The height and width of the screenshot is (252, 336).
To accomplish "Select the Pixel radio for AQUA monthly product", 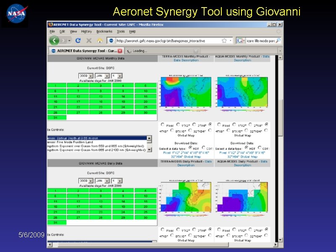I will (x=219, y=124).
